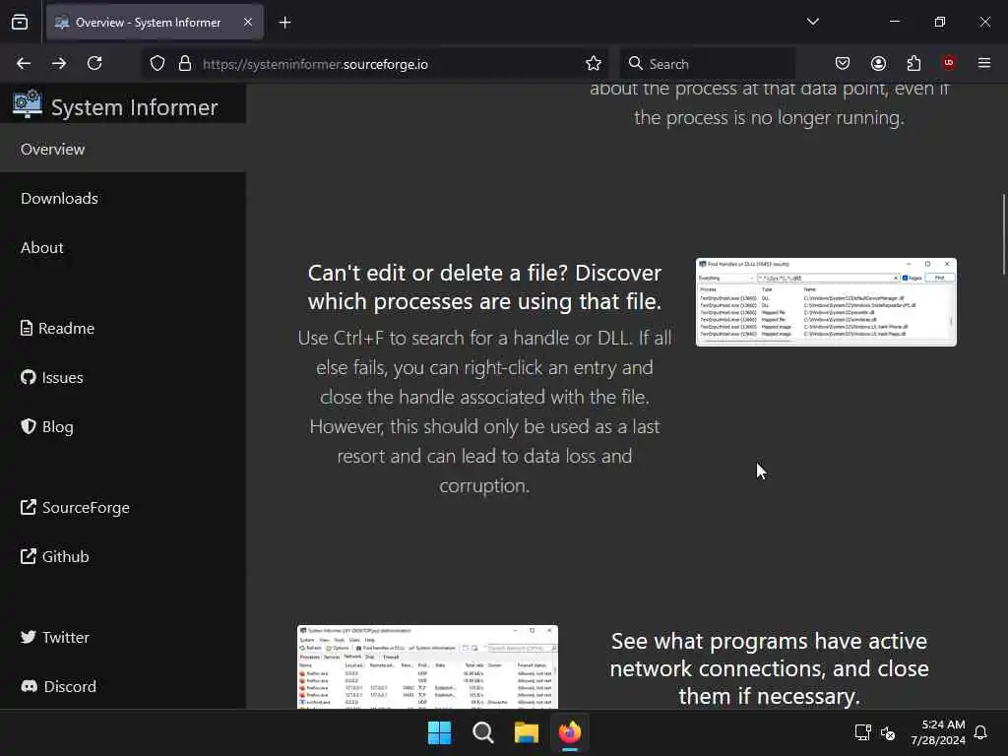Open the About page
This screenshot has width=1008, height=756.
41,247
